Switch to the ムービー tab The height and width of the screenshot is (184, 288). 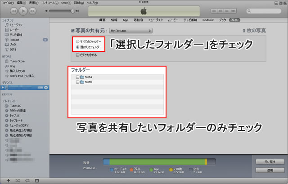click(173, 20)
